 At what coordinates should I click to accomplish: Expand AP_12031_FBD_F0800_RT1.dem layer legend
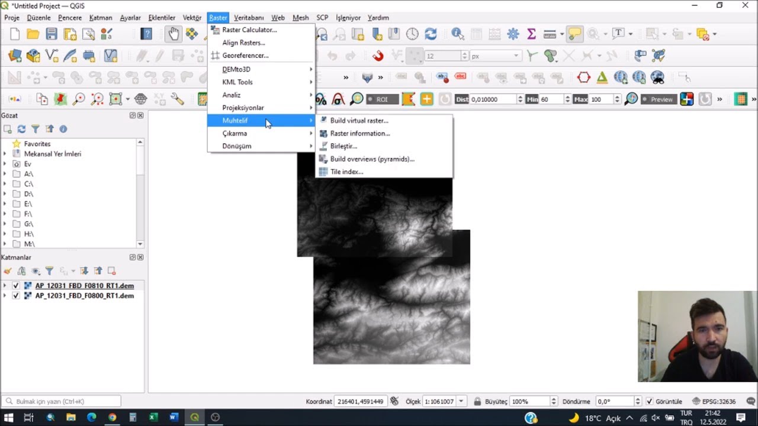5,296
